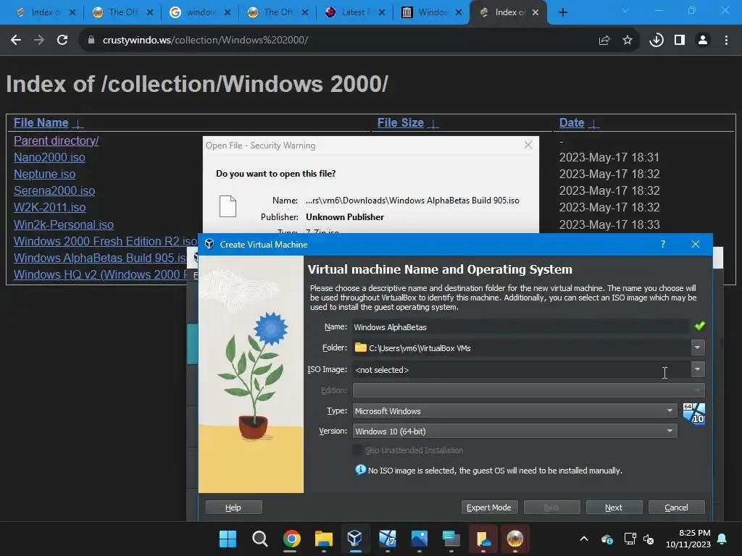The image size is (742, 556).
Task: Click Next in Create Virtual Machine
Action: [614, 507]
